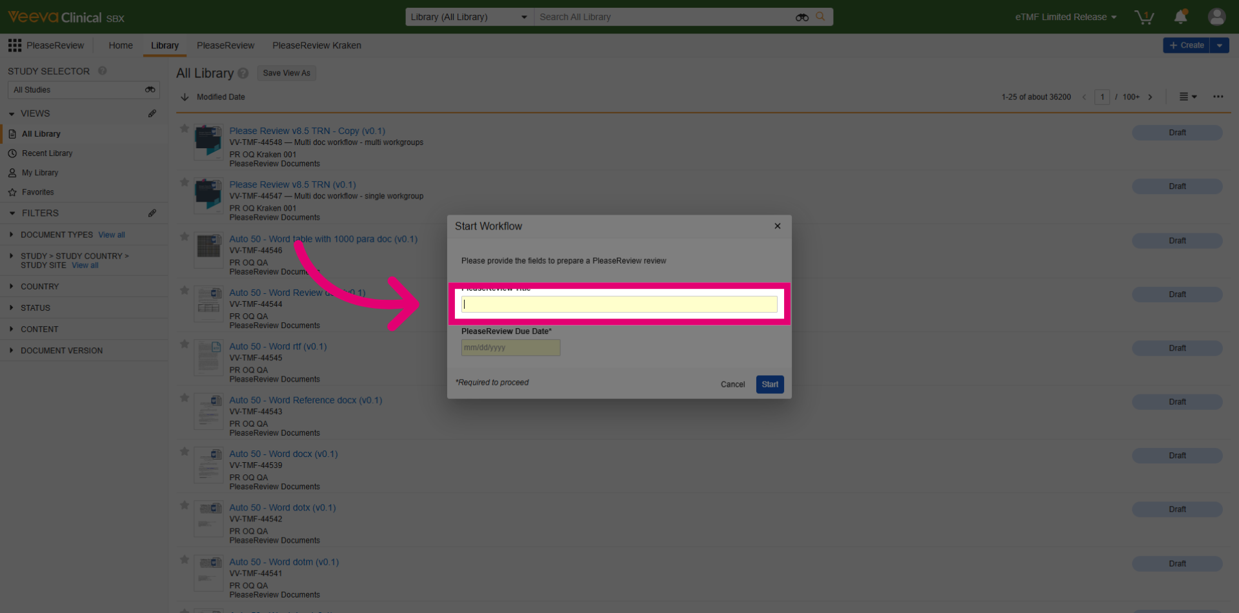Screen dimensions: 1239x613
Task: Open thumbnail of Auto 50 - Word dotm
Action: (208, 573)
